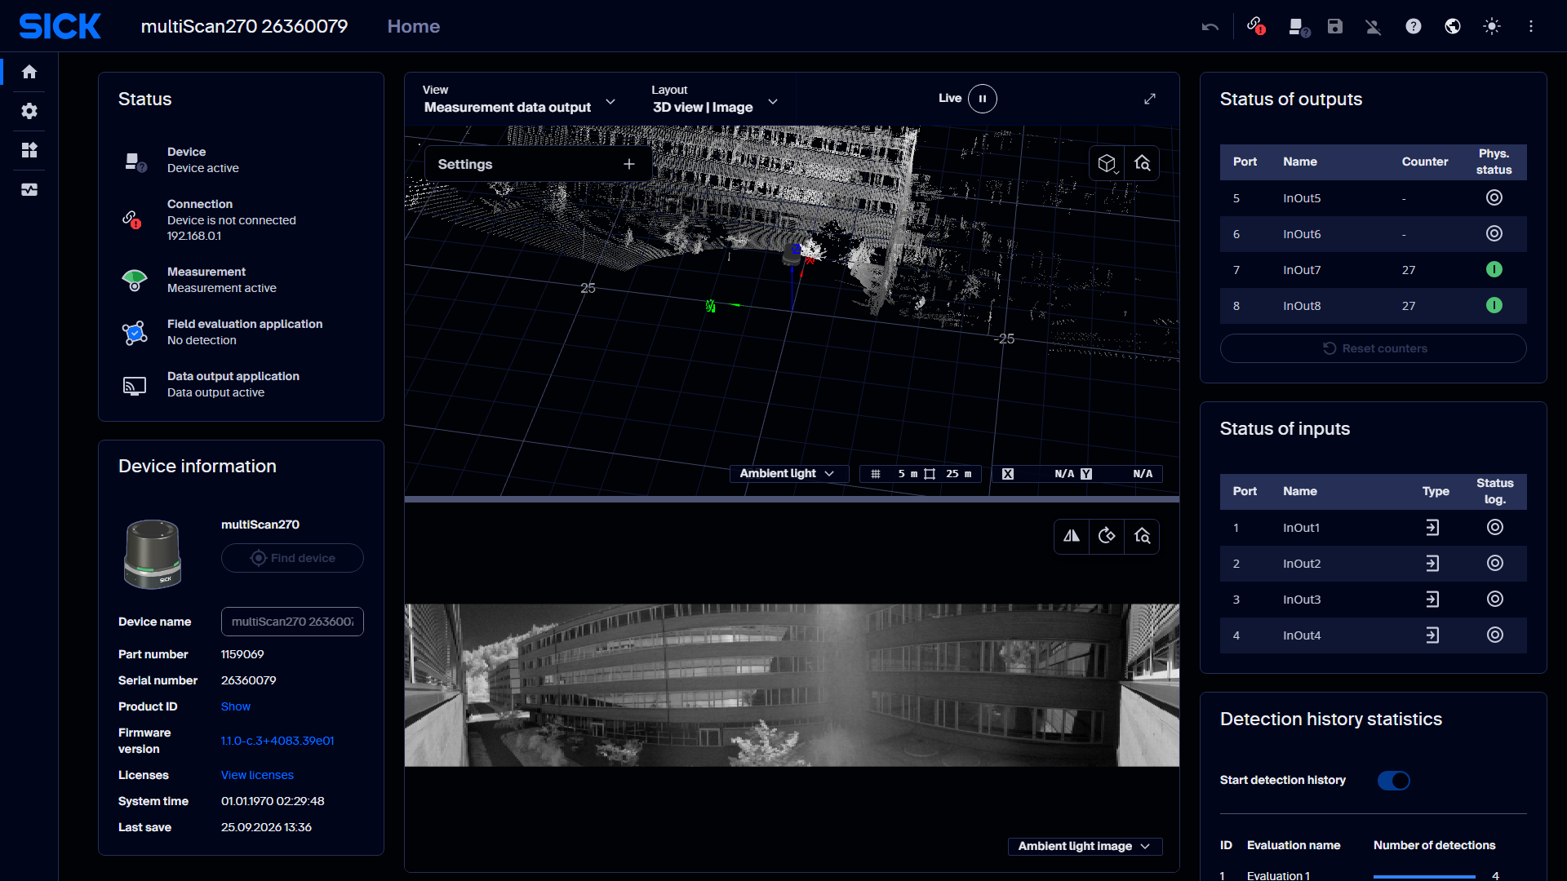Screen dimensions: 1567x881
Task: Open language selection globe icon
Action: 1453,26
